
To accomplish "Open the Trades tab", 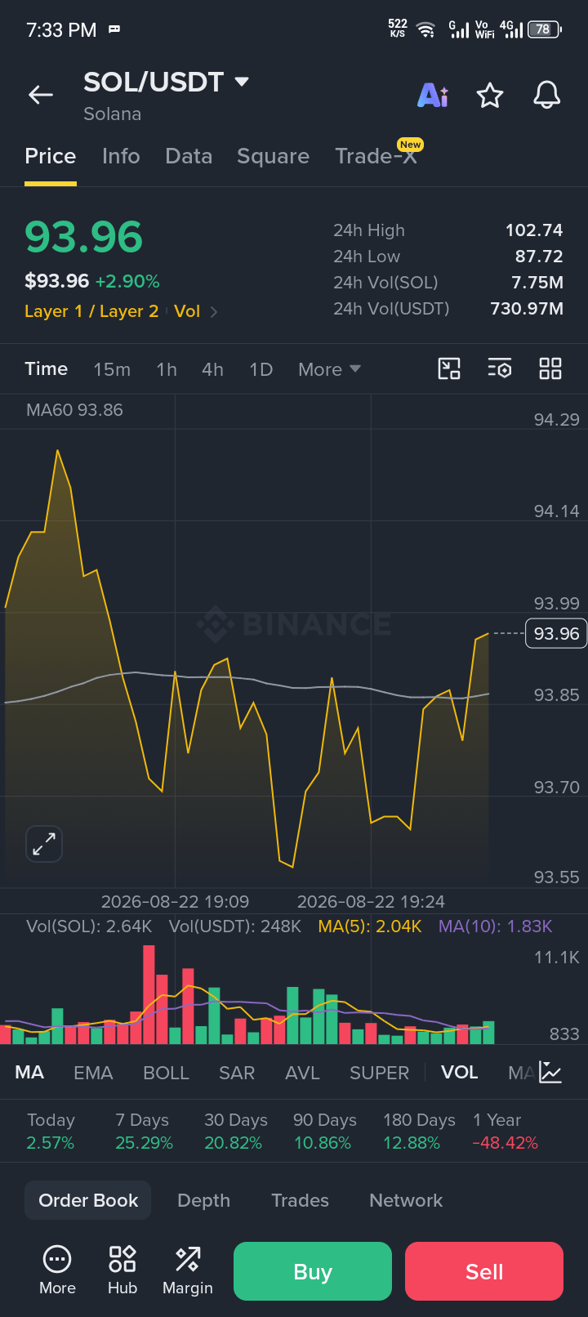I will 300,1200.
